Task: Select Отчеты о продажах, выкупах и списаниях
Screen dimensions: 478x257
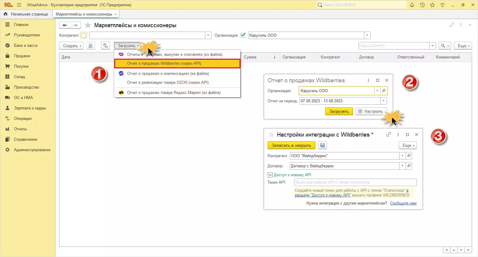Action: pos(177,55)
